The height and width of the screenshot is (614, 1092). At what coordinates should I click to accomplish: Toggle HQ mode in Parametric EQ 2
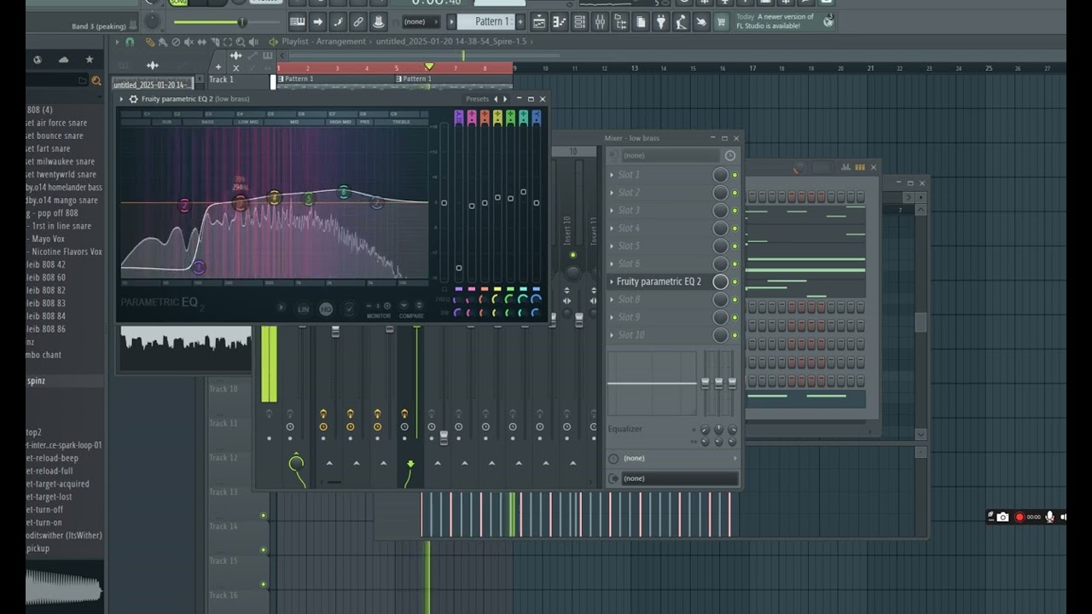click(x=326, y=309)
